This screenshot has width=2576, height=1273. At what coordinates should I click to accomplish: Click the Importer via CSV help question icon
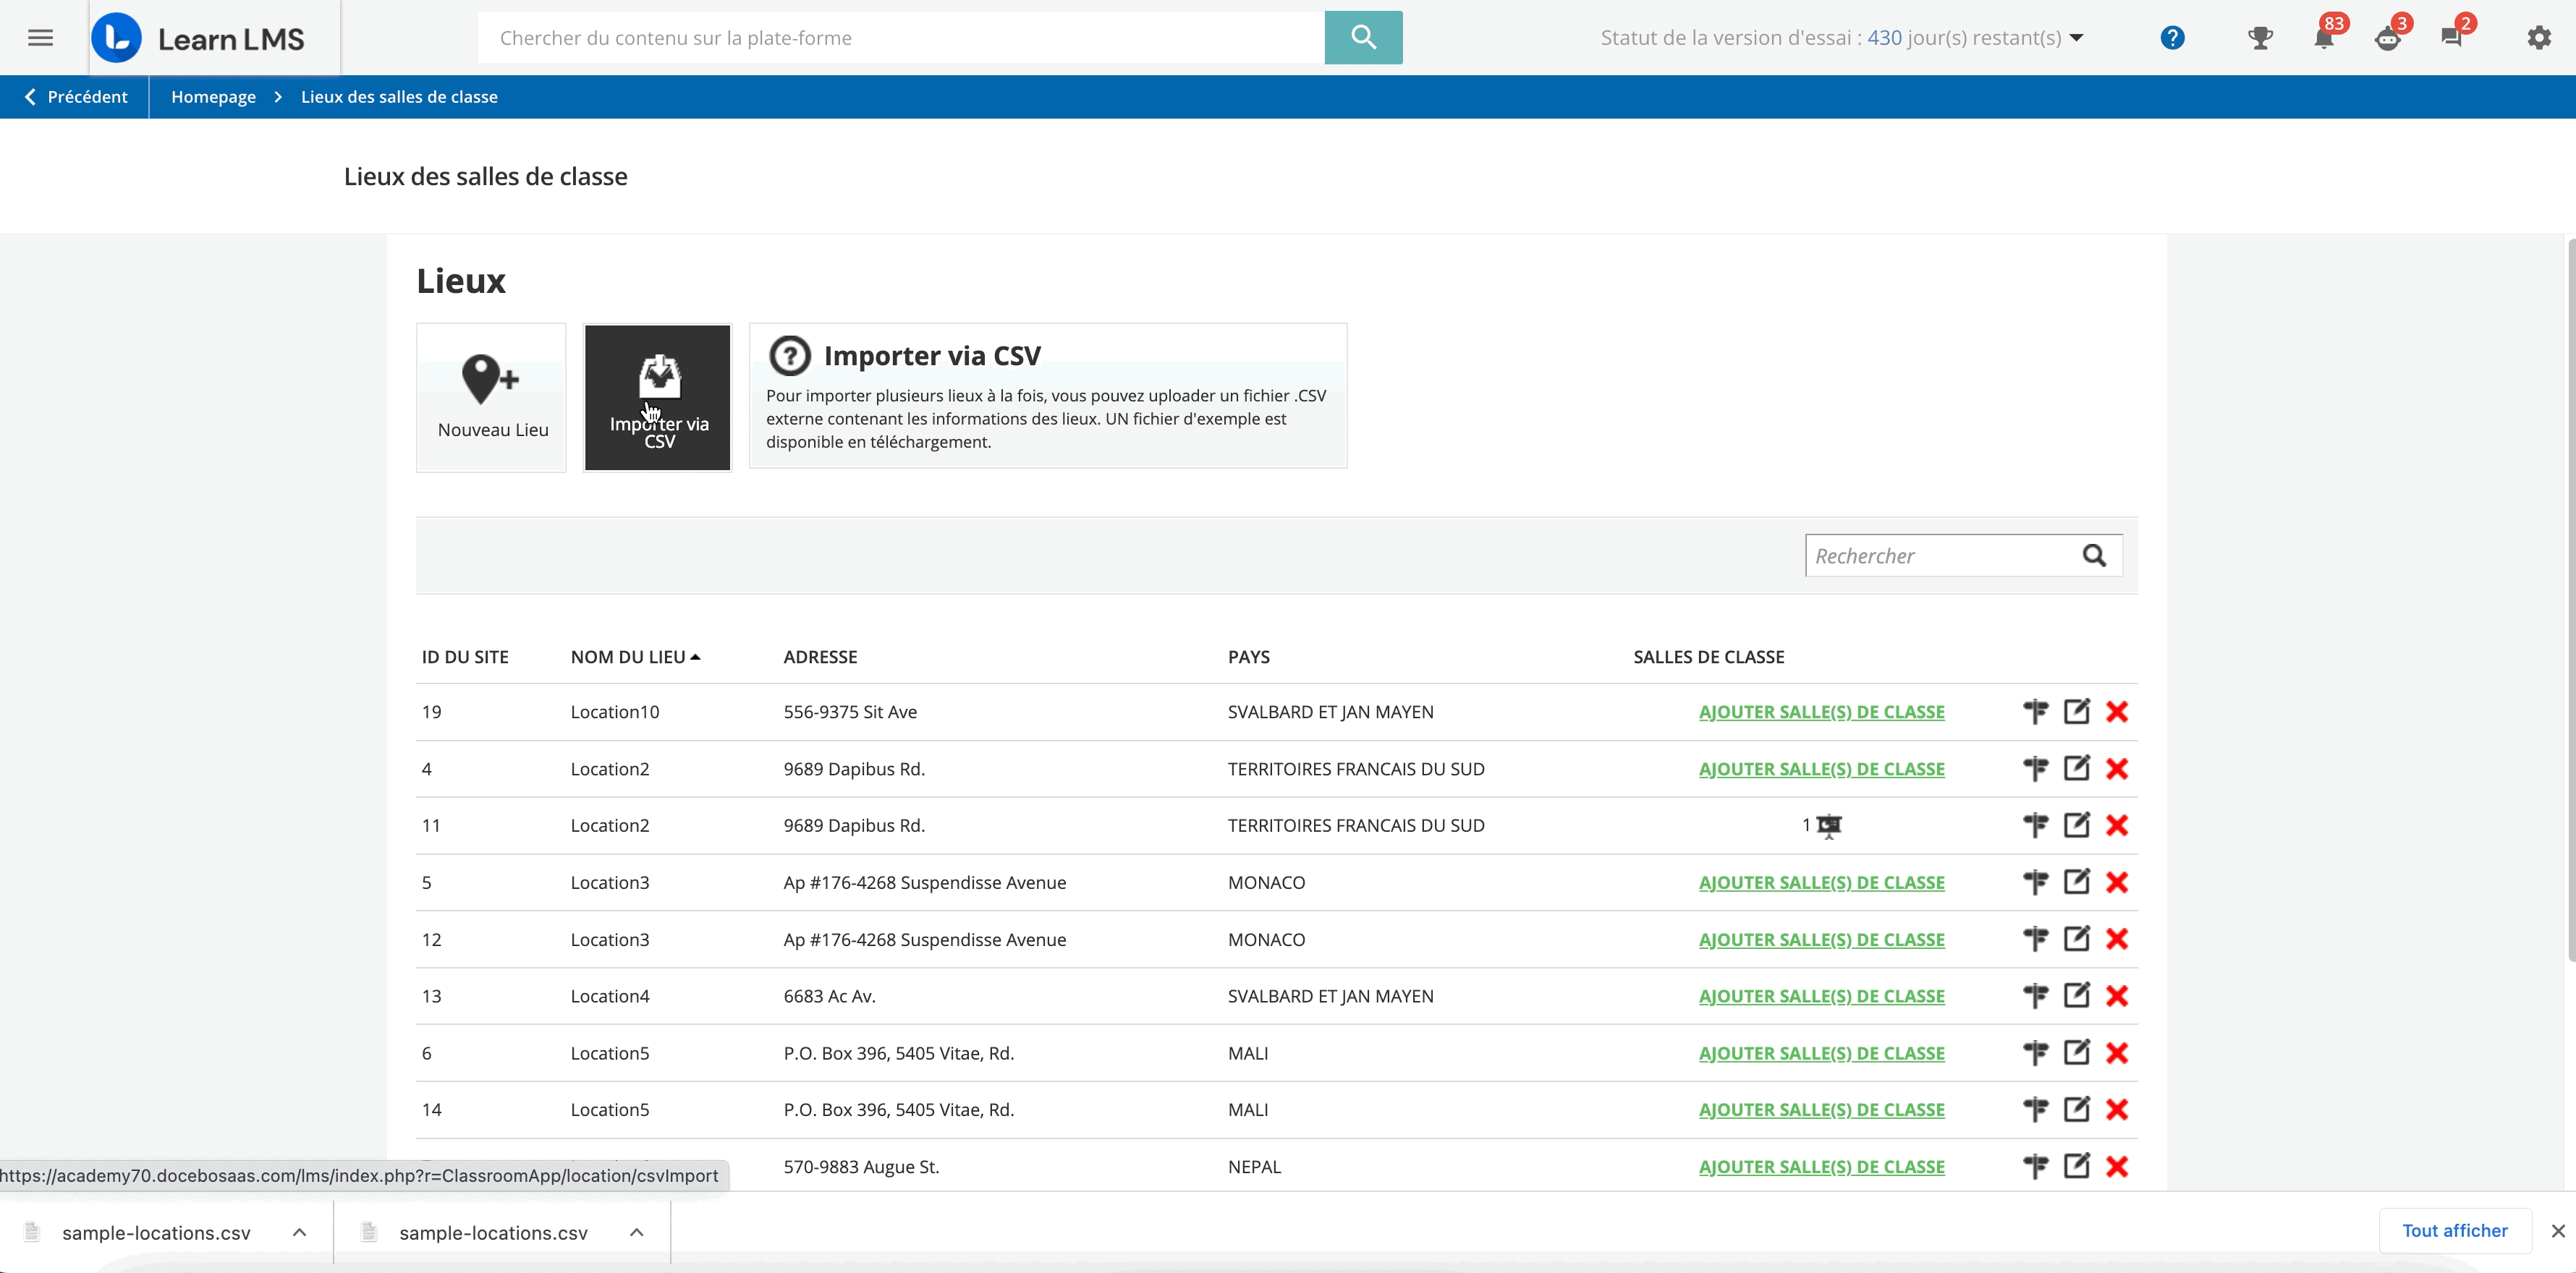click(790, 356)
